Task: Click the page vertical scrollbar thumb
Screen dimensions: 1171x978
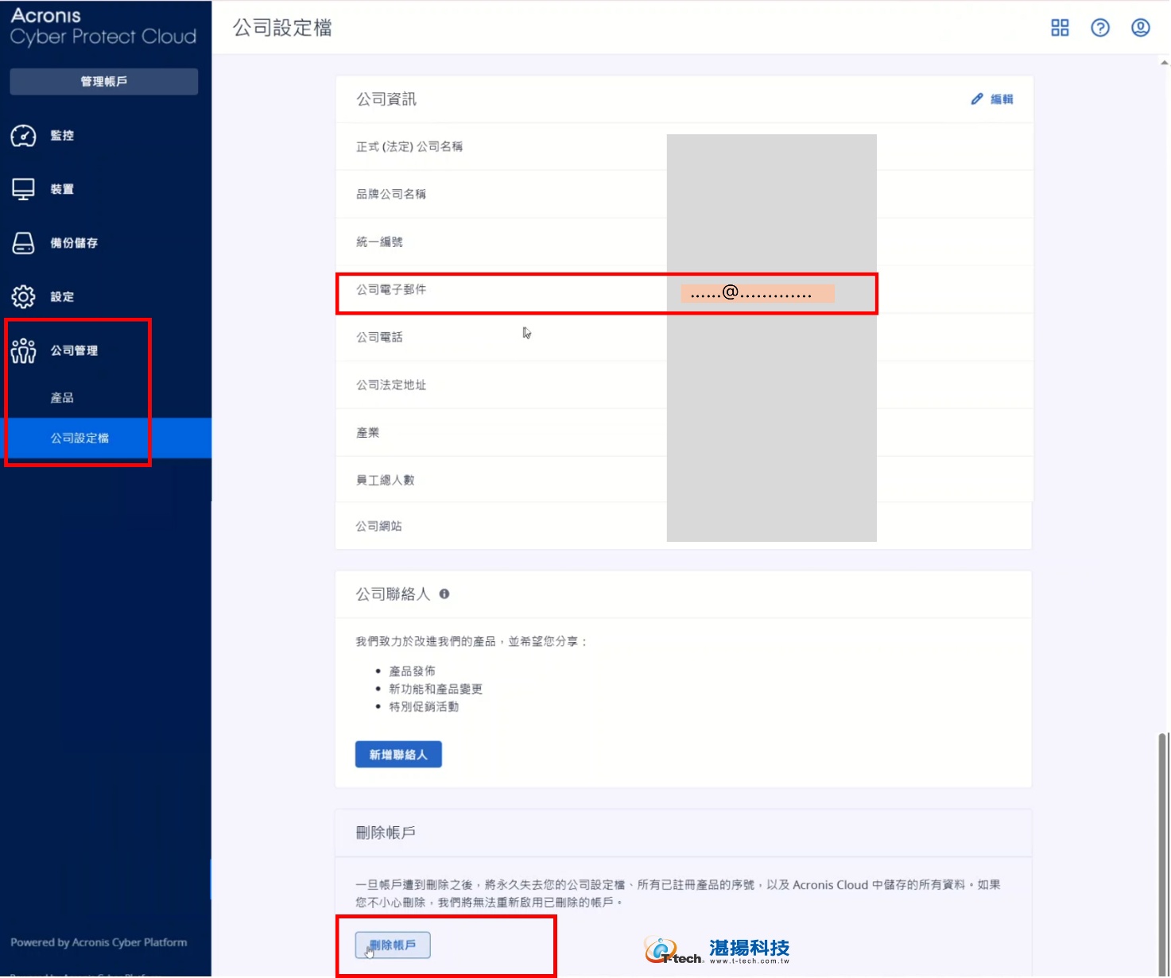Action: [x=1163, y=854]
